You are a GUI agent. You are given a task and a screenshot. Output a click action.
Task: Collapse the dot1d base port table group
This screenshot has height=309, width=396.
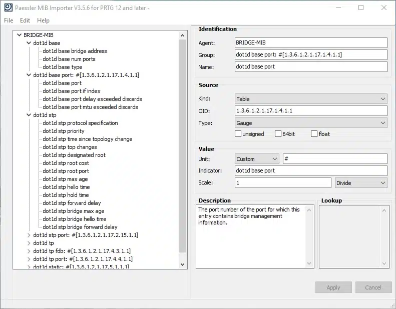[x=29, y=75]
